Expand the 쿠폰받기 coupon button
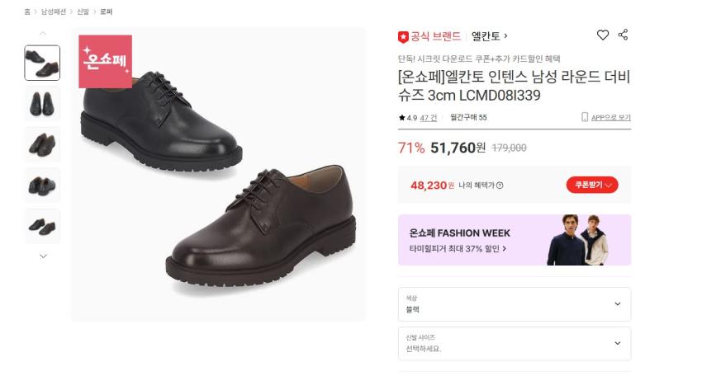This screenshot has width=702, height=376. pos(592,185)
